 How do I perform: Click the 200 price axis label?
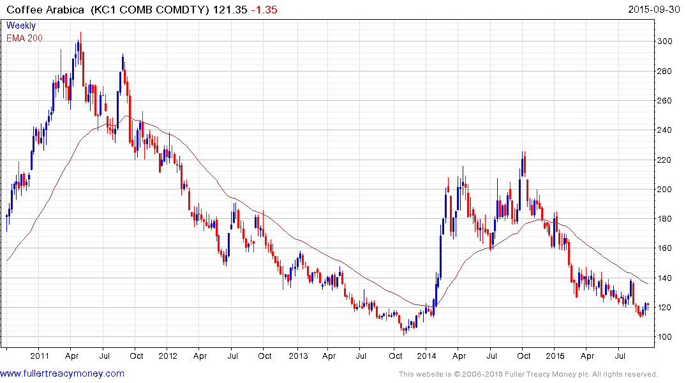[665, 189]
